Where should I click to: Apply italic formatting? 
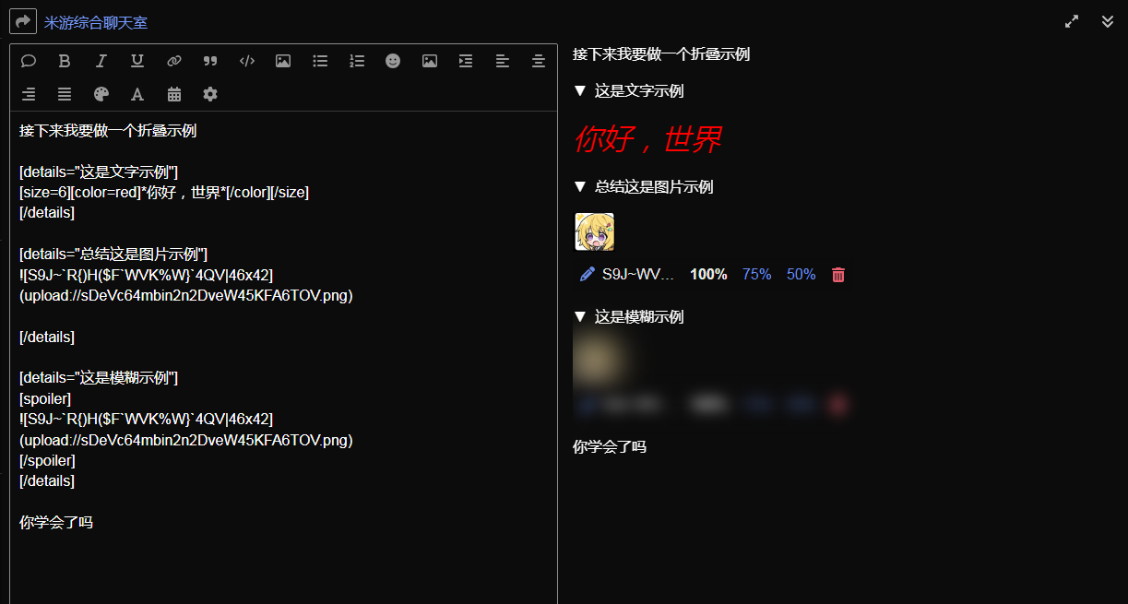101,61
